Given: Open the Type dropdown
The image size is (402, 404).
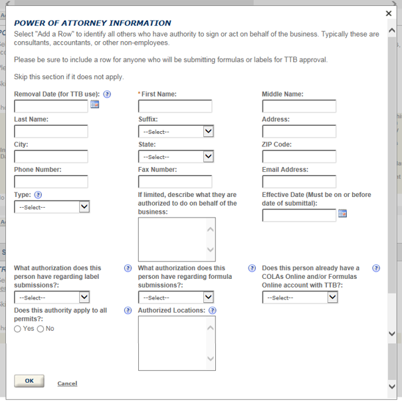Looking at the screenshot, I should pyautogui.click(x=51, y=207).
